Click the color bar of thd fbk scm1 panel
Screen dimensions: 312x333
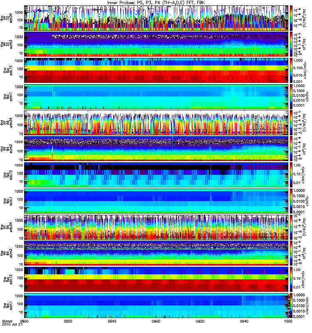coord(291,201)
